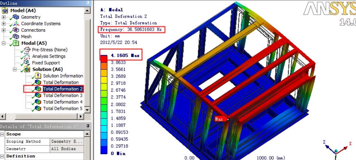Click the Solution Information icon
356x160 pixels.
(38, 76)
